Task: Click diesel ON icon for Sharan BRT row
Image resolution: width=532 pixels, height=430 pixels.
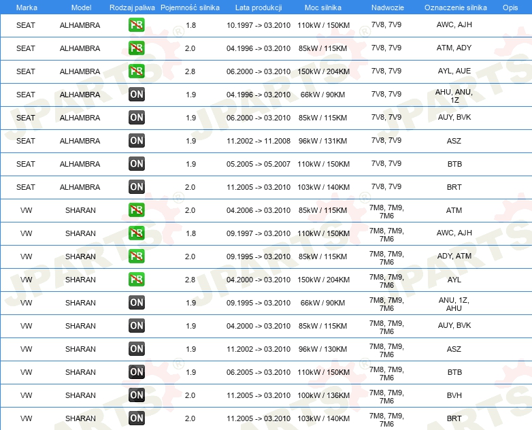Action: (x=136, y=418)
